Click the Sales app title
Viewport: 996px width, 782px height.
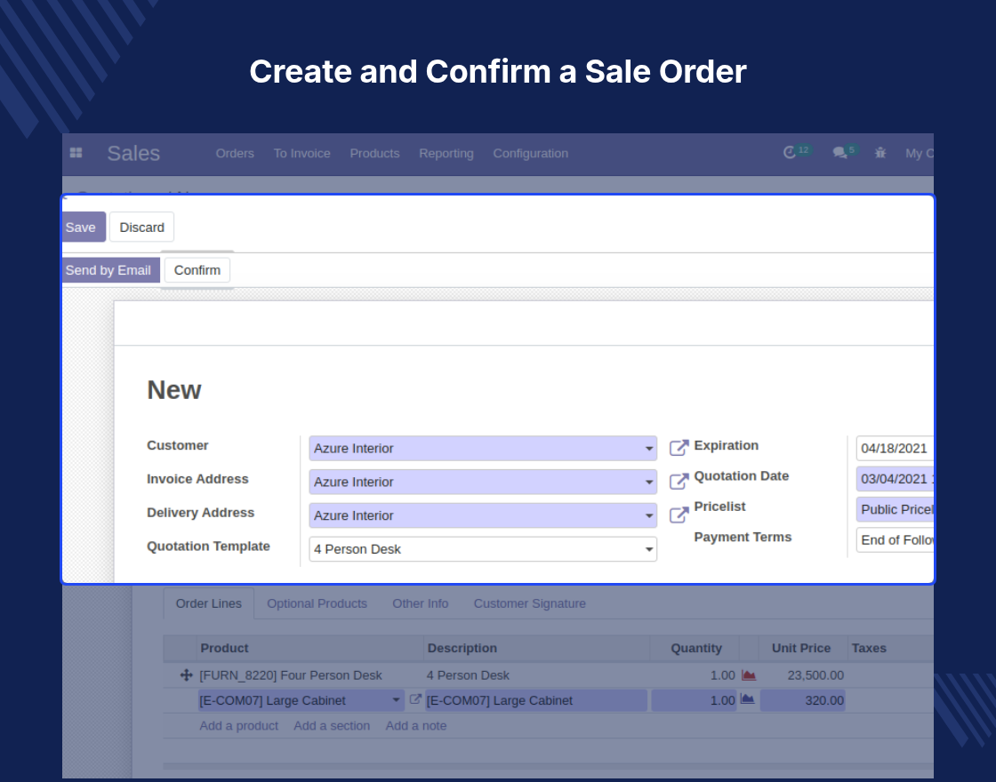click(133, 153)
